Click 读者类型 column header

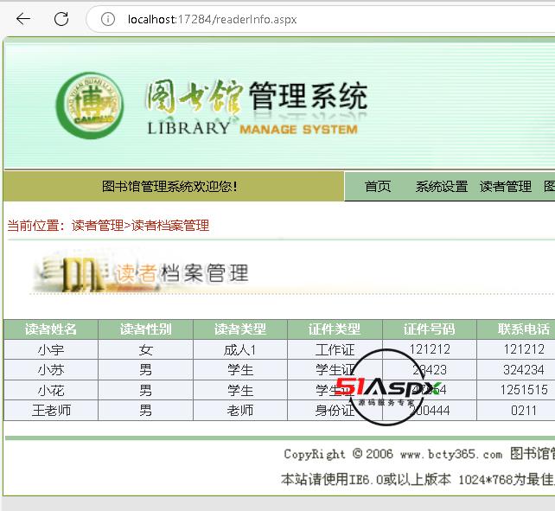coord(240,329)
